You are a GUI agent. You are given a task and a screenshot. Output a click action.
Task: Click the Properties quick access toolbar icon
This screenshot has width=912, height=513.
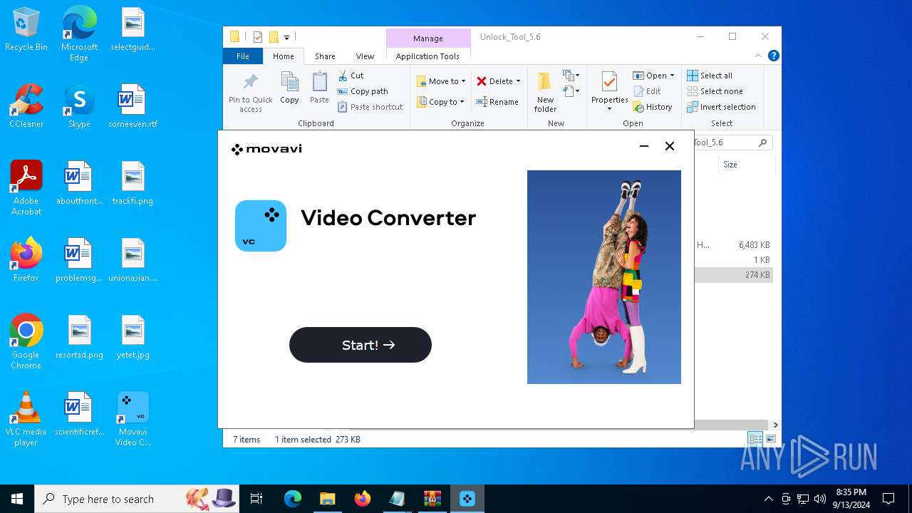point(258,37)
